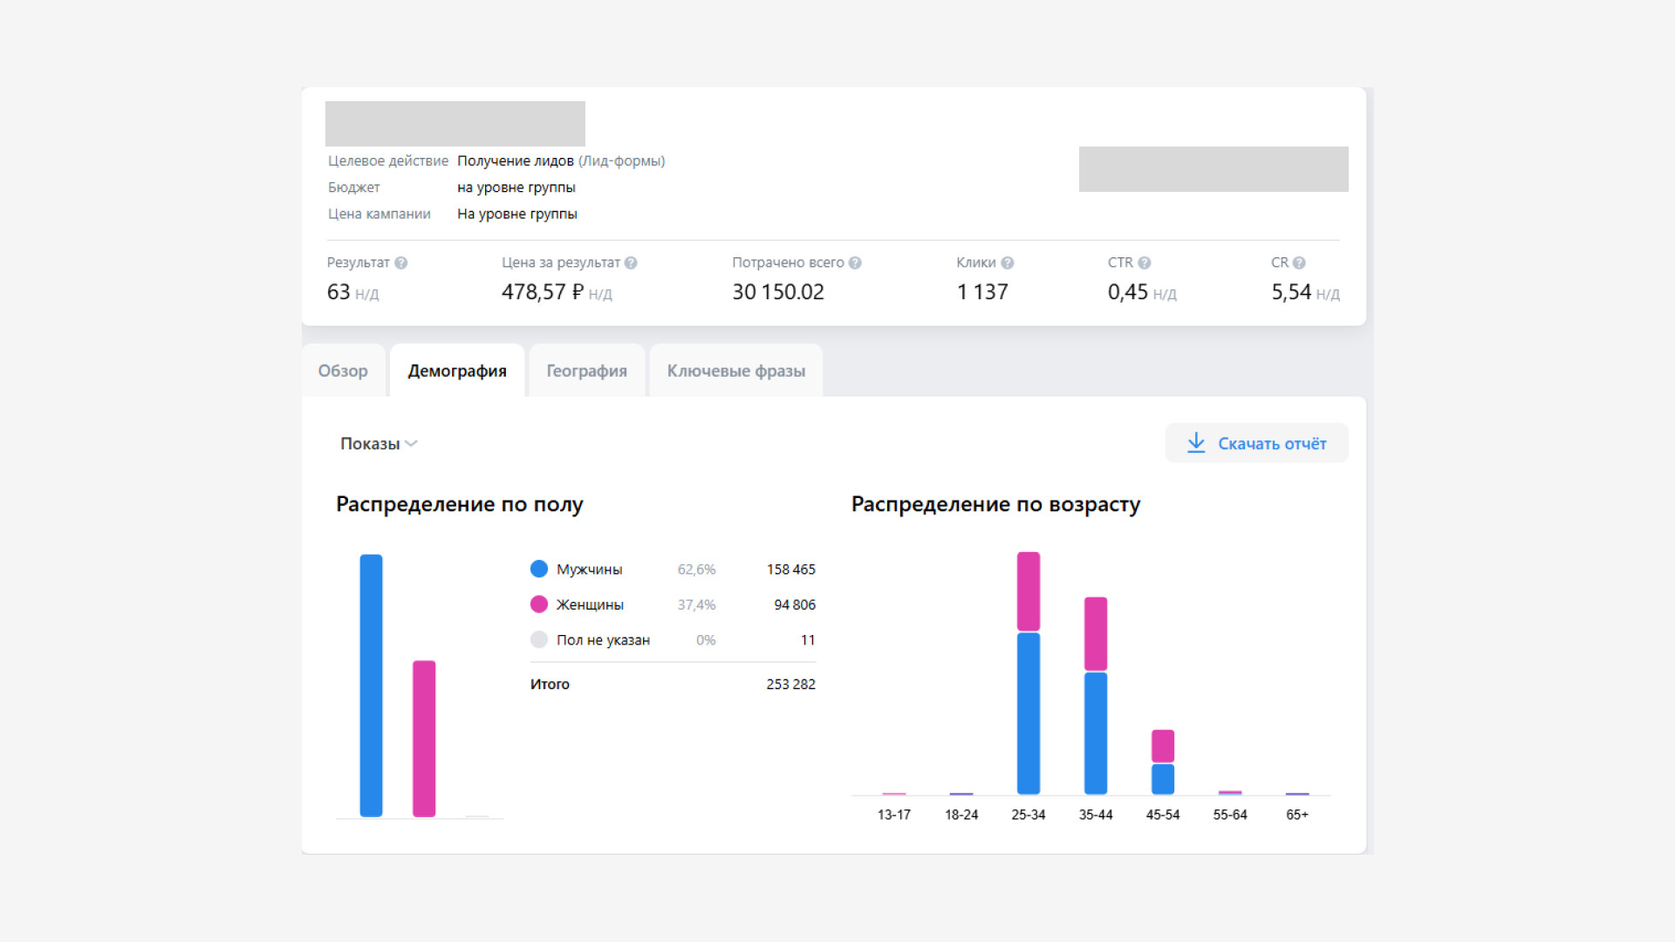
Task: Click blue segment of the 35-44 age bar
Action: click(1096, 733)
